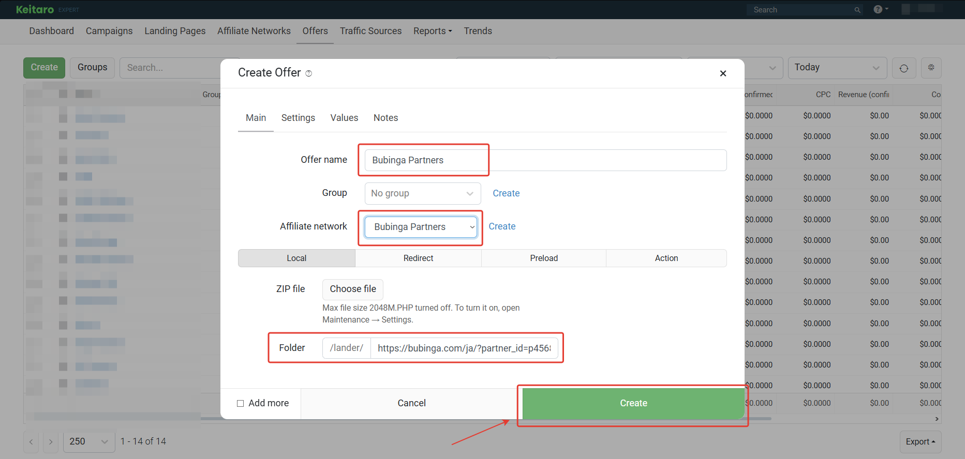Select the Action offer type

(x=666, y=258)
